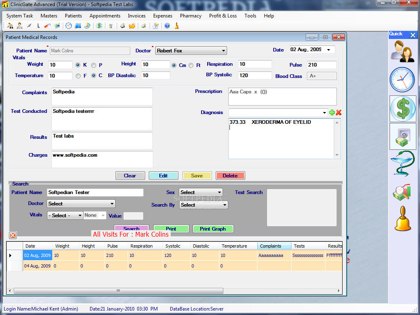Open the Profit & Loss menu
Screen dimensions: 420x315
[223, 16]
